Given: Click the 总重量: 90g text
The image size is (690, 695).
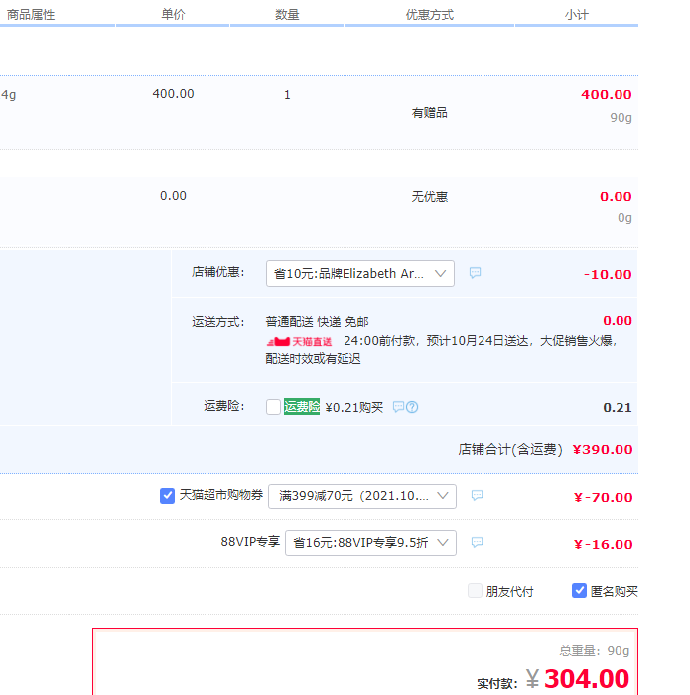Looking at the screenshot, I should coord(595,650).
